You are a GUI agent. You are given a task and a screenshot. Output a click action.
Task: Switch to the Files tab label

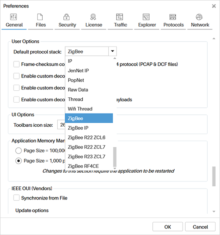tap(41, 25)
